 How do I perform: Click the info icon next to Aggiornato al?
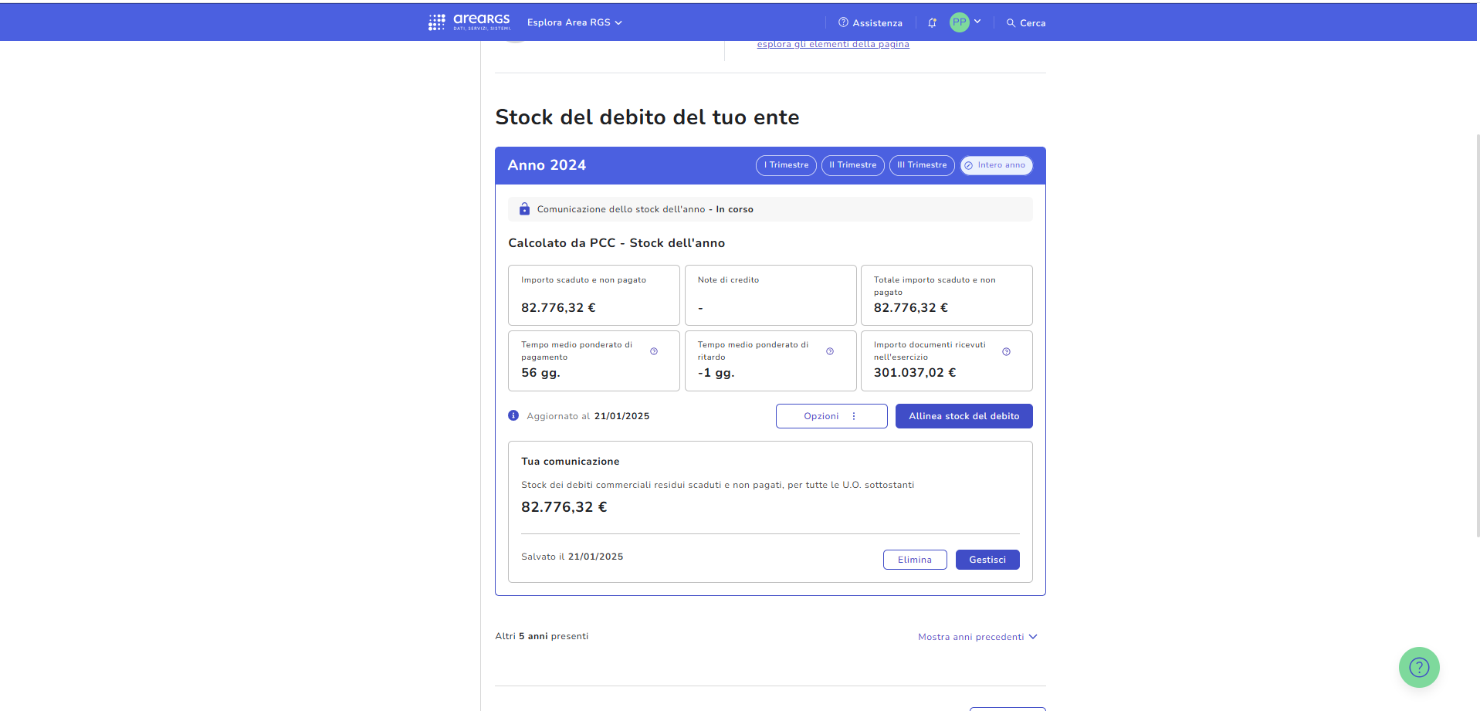pyautogui.click(x=513, y=415)
